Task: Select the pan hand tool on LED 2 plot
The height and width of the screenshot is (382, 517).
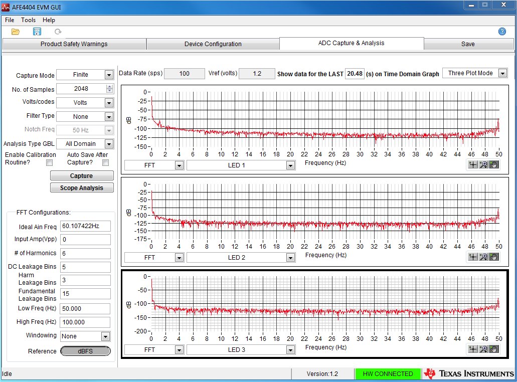Action: point(493,257)
